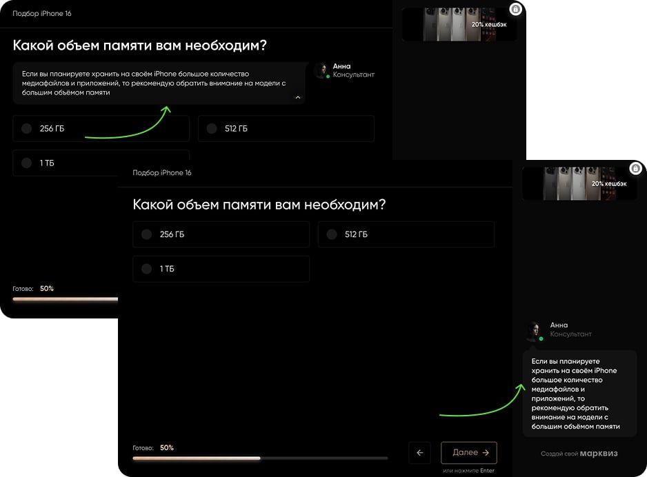Click the back window's 50% progress bar

click(66, 299)
